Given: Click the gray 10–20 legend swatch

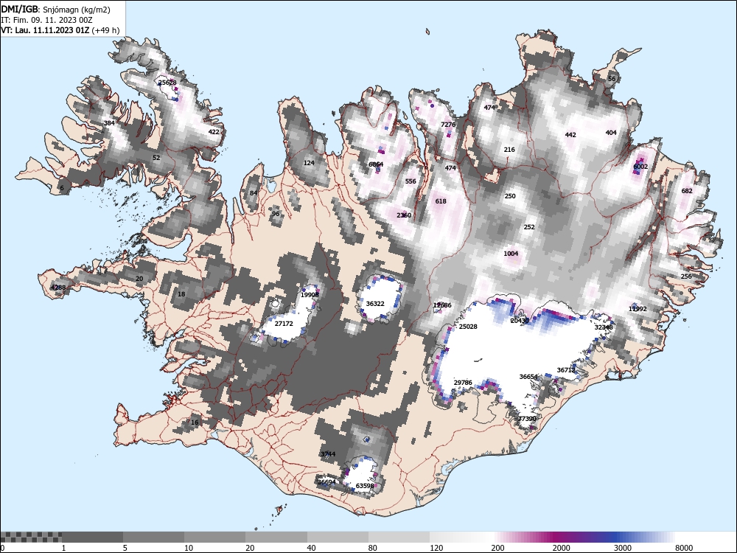Looking at the screenshot, I should pos(214,538).
